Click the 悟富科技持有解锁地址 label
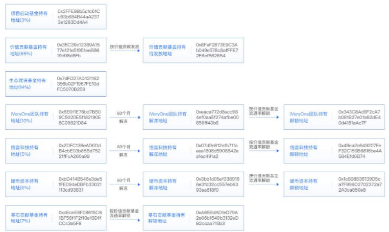This screenshot has height=232, width=389. tap(303, 151)
